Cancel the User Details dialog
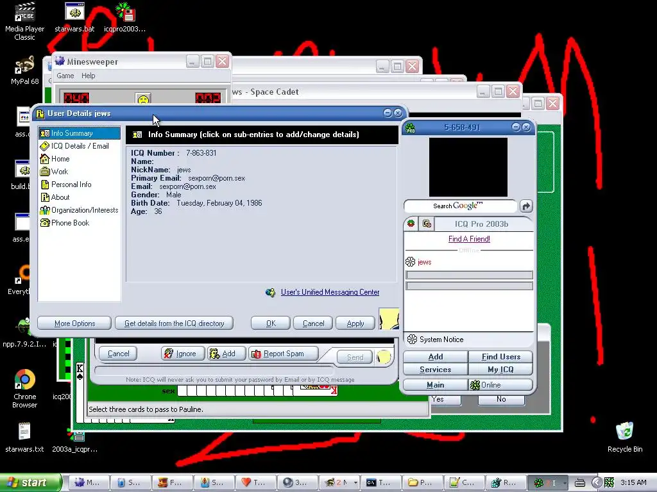Screen dimensions: 657x492 313,324
